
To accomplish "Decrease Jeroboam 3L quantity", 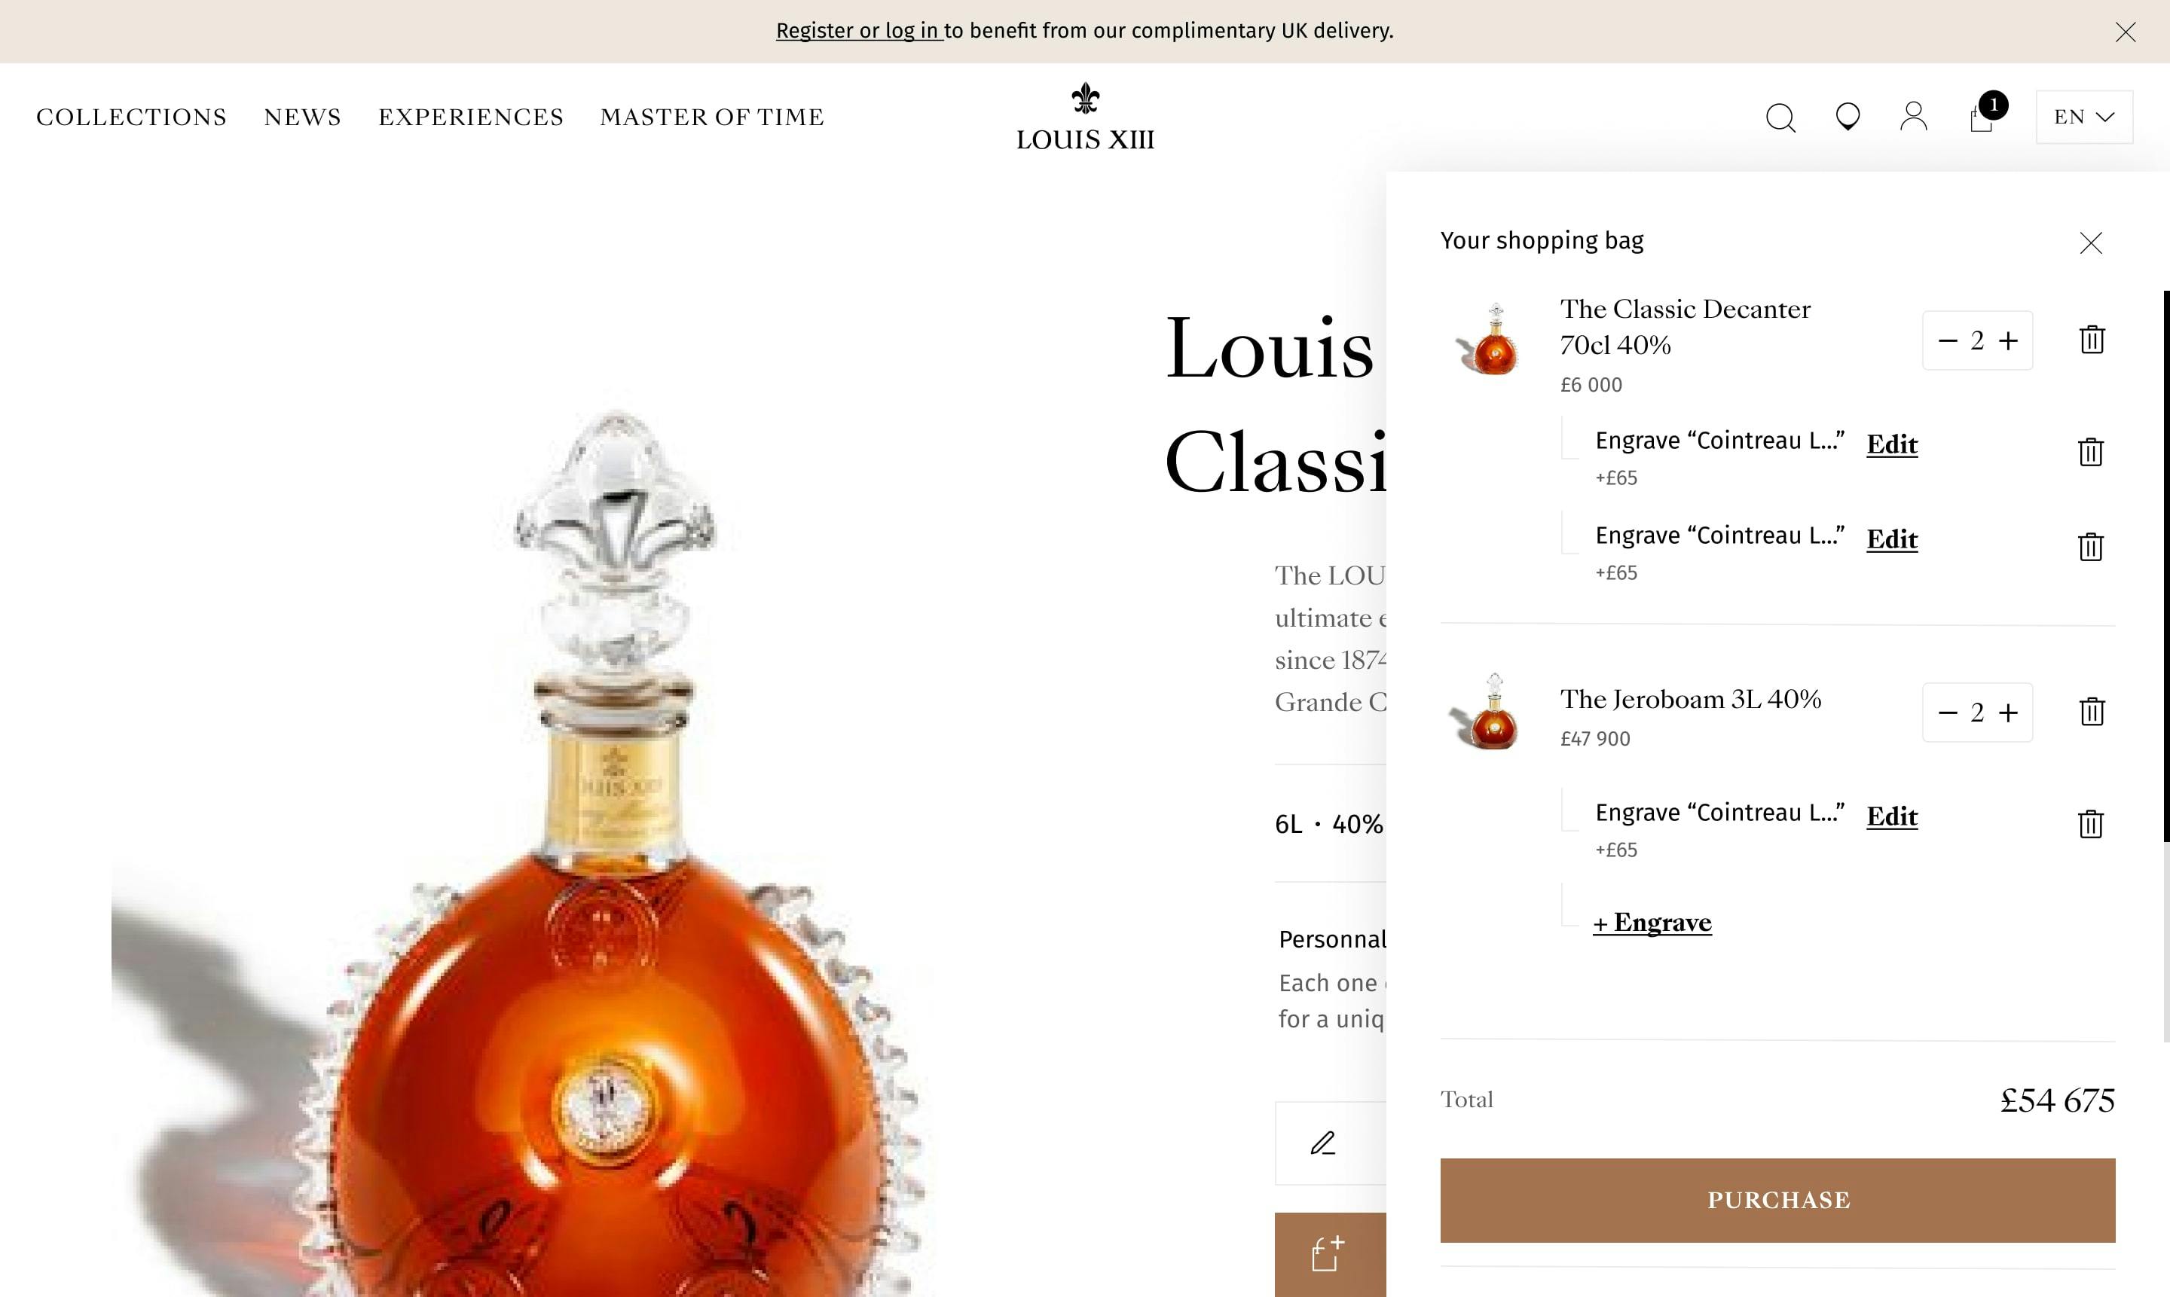I will pos(1947,713).
